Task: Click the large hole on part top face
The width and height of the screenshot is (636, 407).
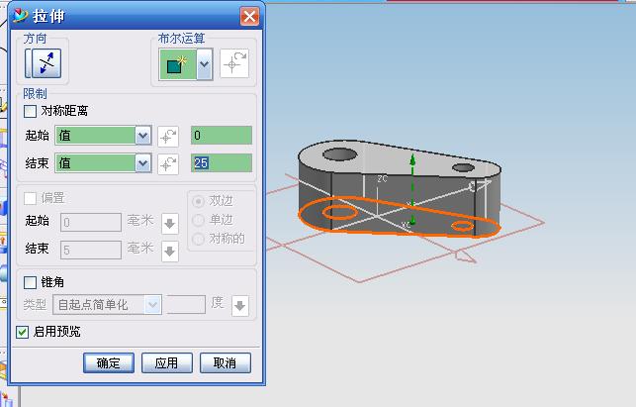Action: coord(340,154)
